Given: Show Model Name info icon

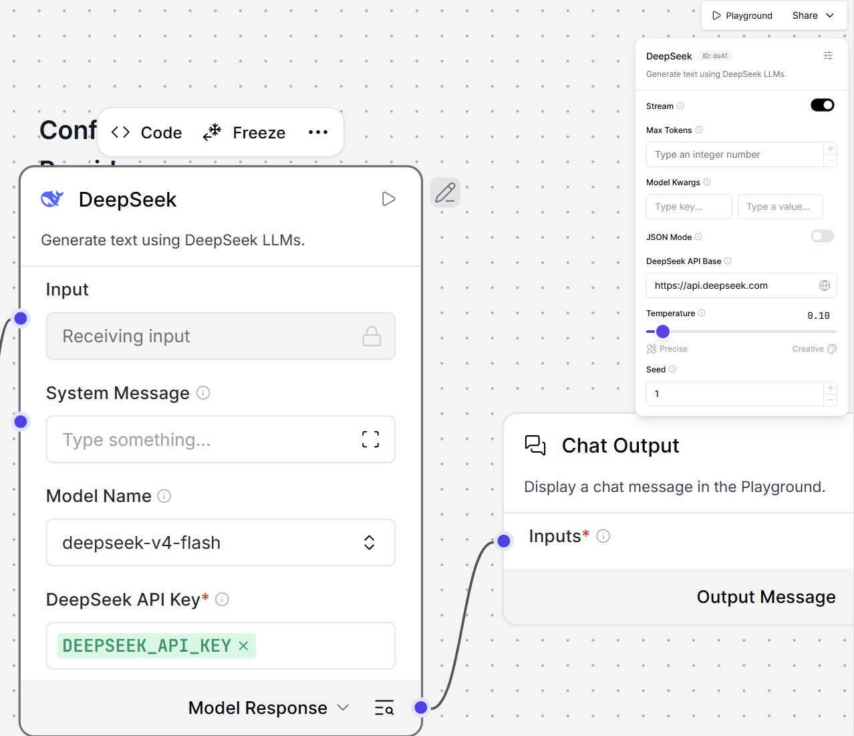Looking at the screenshot, I should click(x=164, y=496).
